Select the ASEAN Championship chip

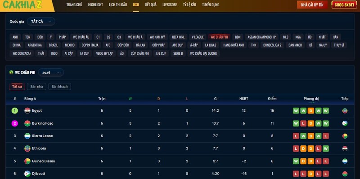tap(262, 37)
